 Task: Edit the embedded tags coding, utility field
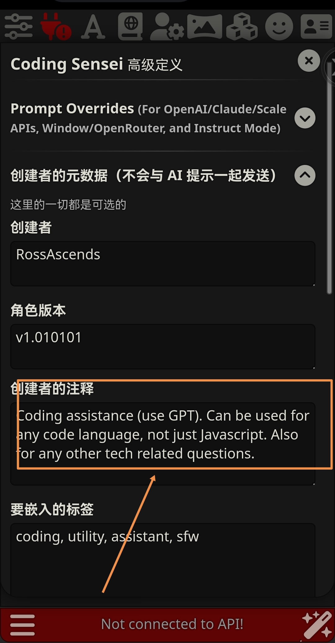pyautogui.click(x=163, y=556)
